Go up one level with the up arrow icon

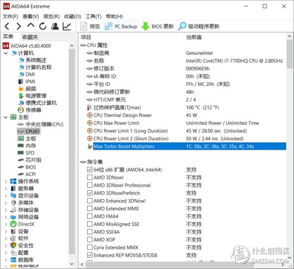[30, 25]
